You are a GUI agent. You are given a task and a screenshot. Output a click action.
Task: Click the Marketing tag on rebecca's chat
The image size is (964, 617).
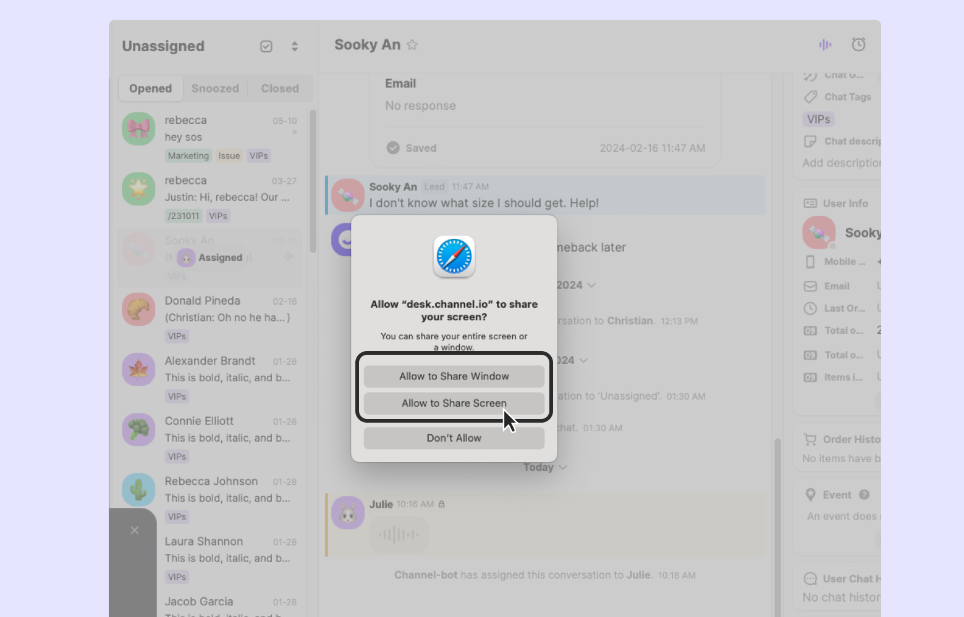click(188, 156)
